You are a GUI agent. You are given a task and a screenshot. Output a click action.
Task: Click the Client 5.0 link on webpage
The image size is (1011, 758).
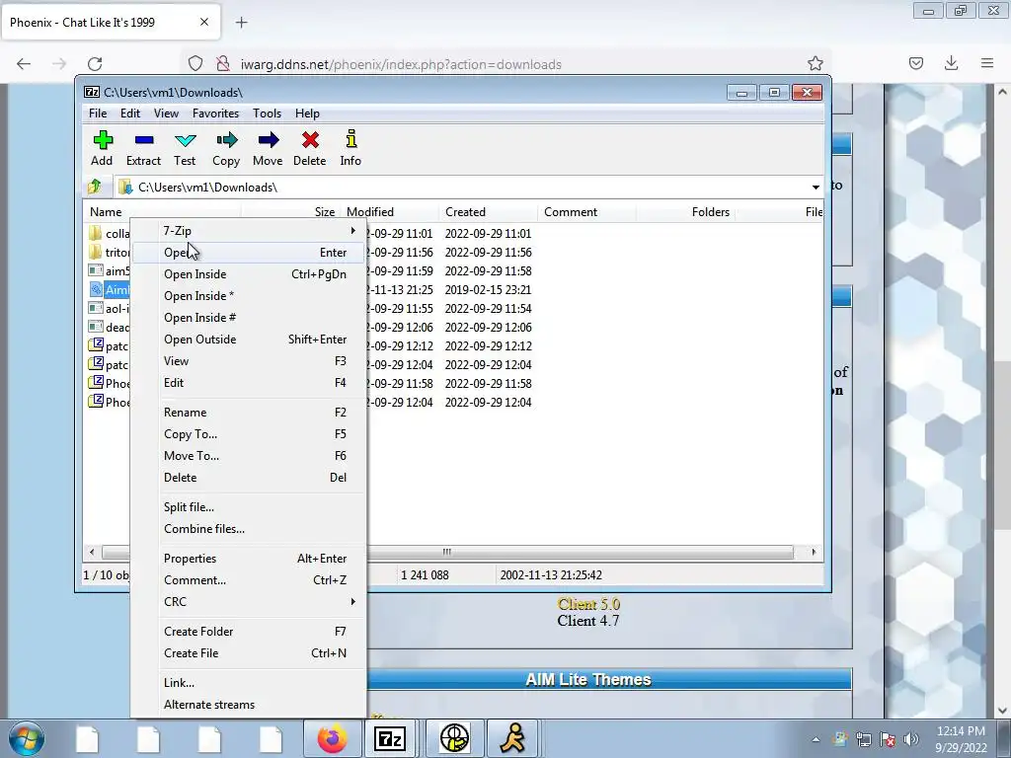(588, 605)
